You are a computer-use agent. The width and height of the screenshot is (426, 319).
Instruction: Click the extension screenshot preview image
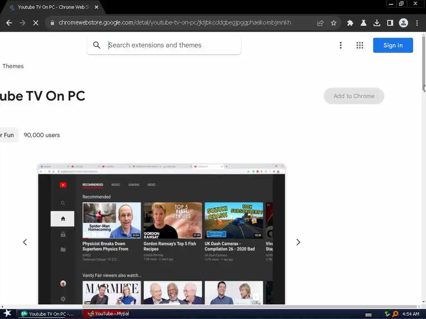coord(162,234)
